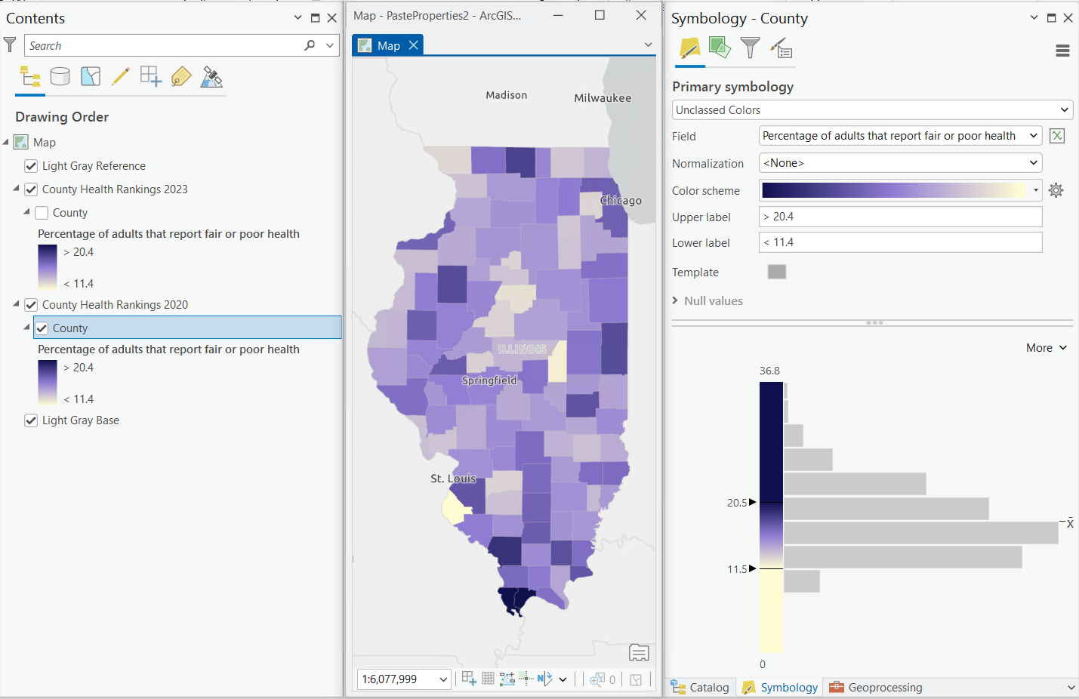Image resolution: width=1079 pixels, height=699 pixels.
Task: Disable the Light Gray Reference layer
Action: (31, 165)
